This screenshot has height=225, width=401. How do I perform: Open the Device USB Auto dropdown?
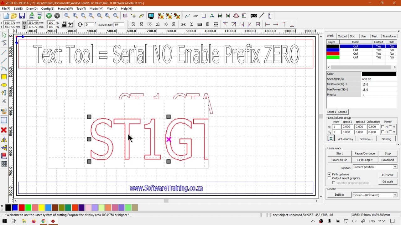(x=395, y=195)
